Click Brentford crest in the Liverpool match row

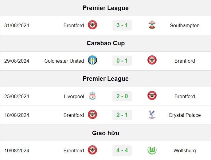(152, 95)
